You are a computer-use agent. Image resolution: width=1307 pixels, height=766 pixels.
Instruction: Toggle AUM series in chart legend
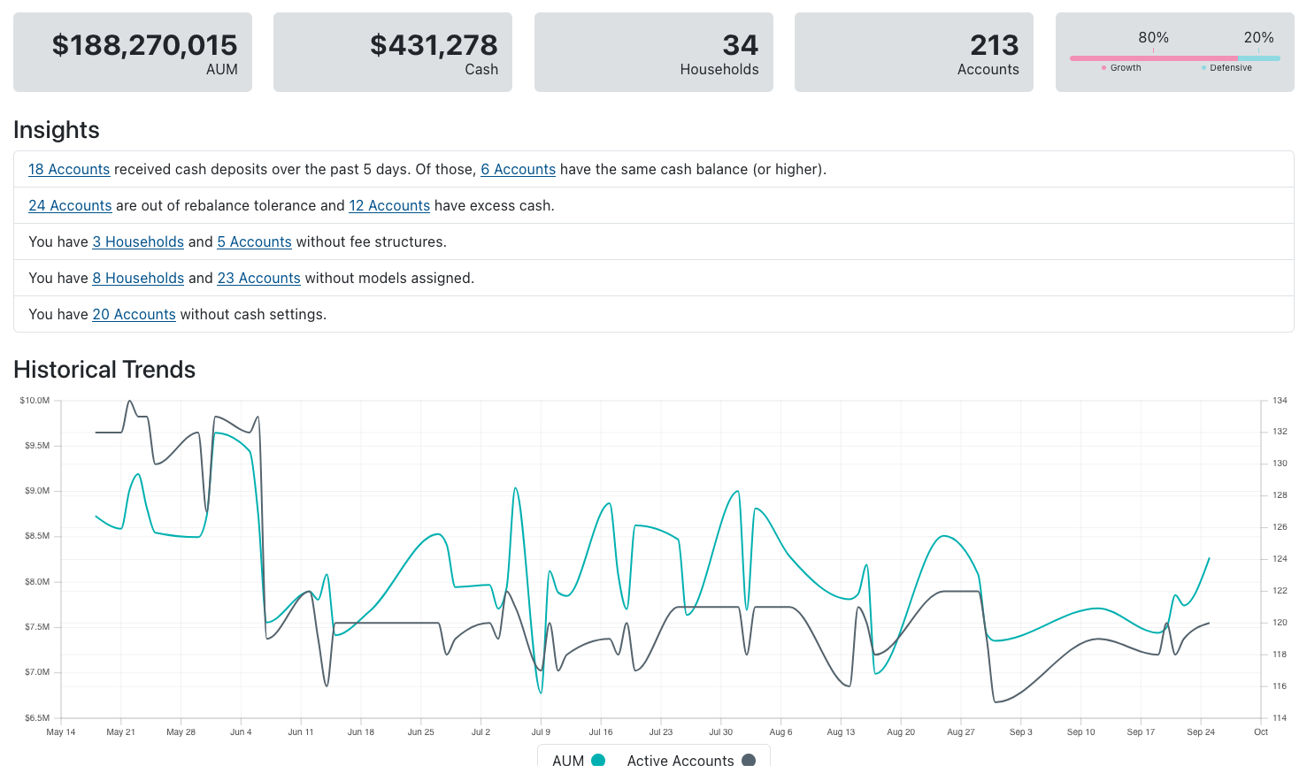578,760
